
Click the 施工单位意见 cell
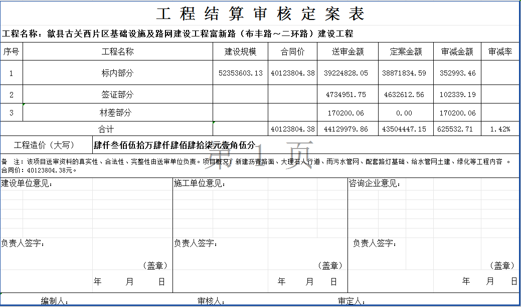point(199,183)
